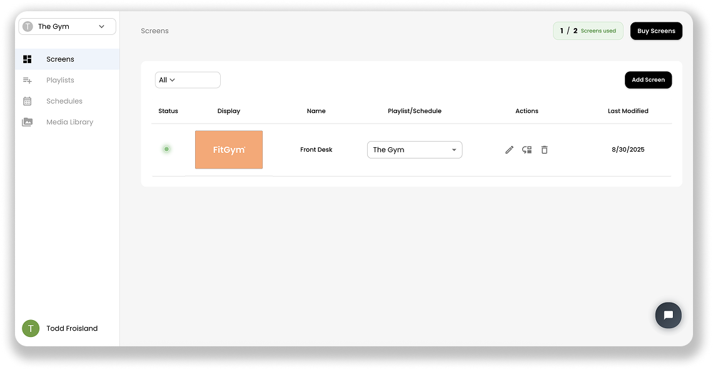This screenshot has width=713, height=370.
Task: Click the Media Library gallery icon
Action: tap(28, 122)
